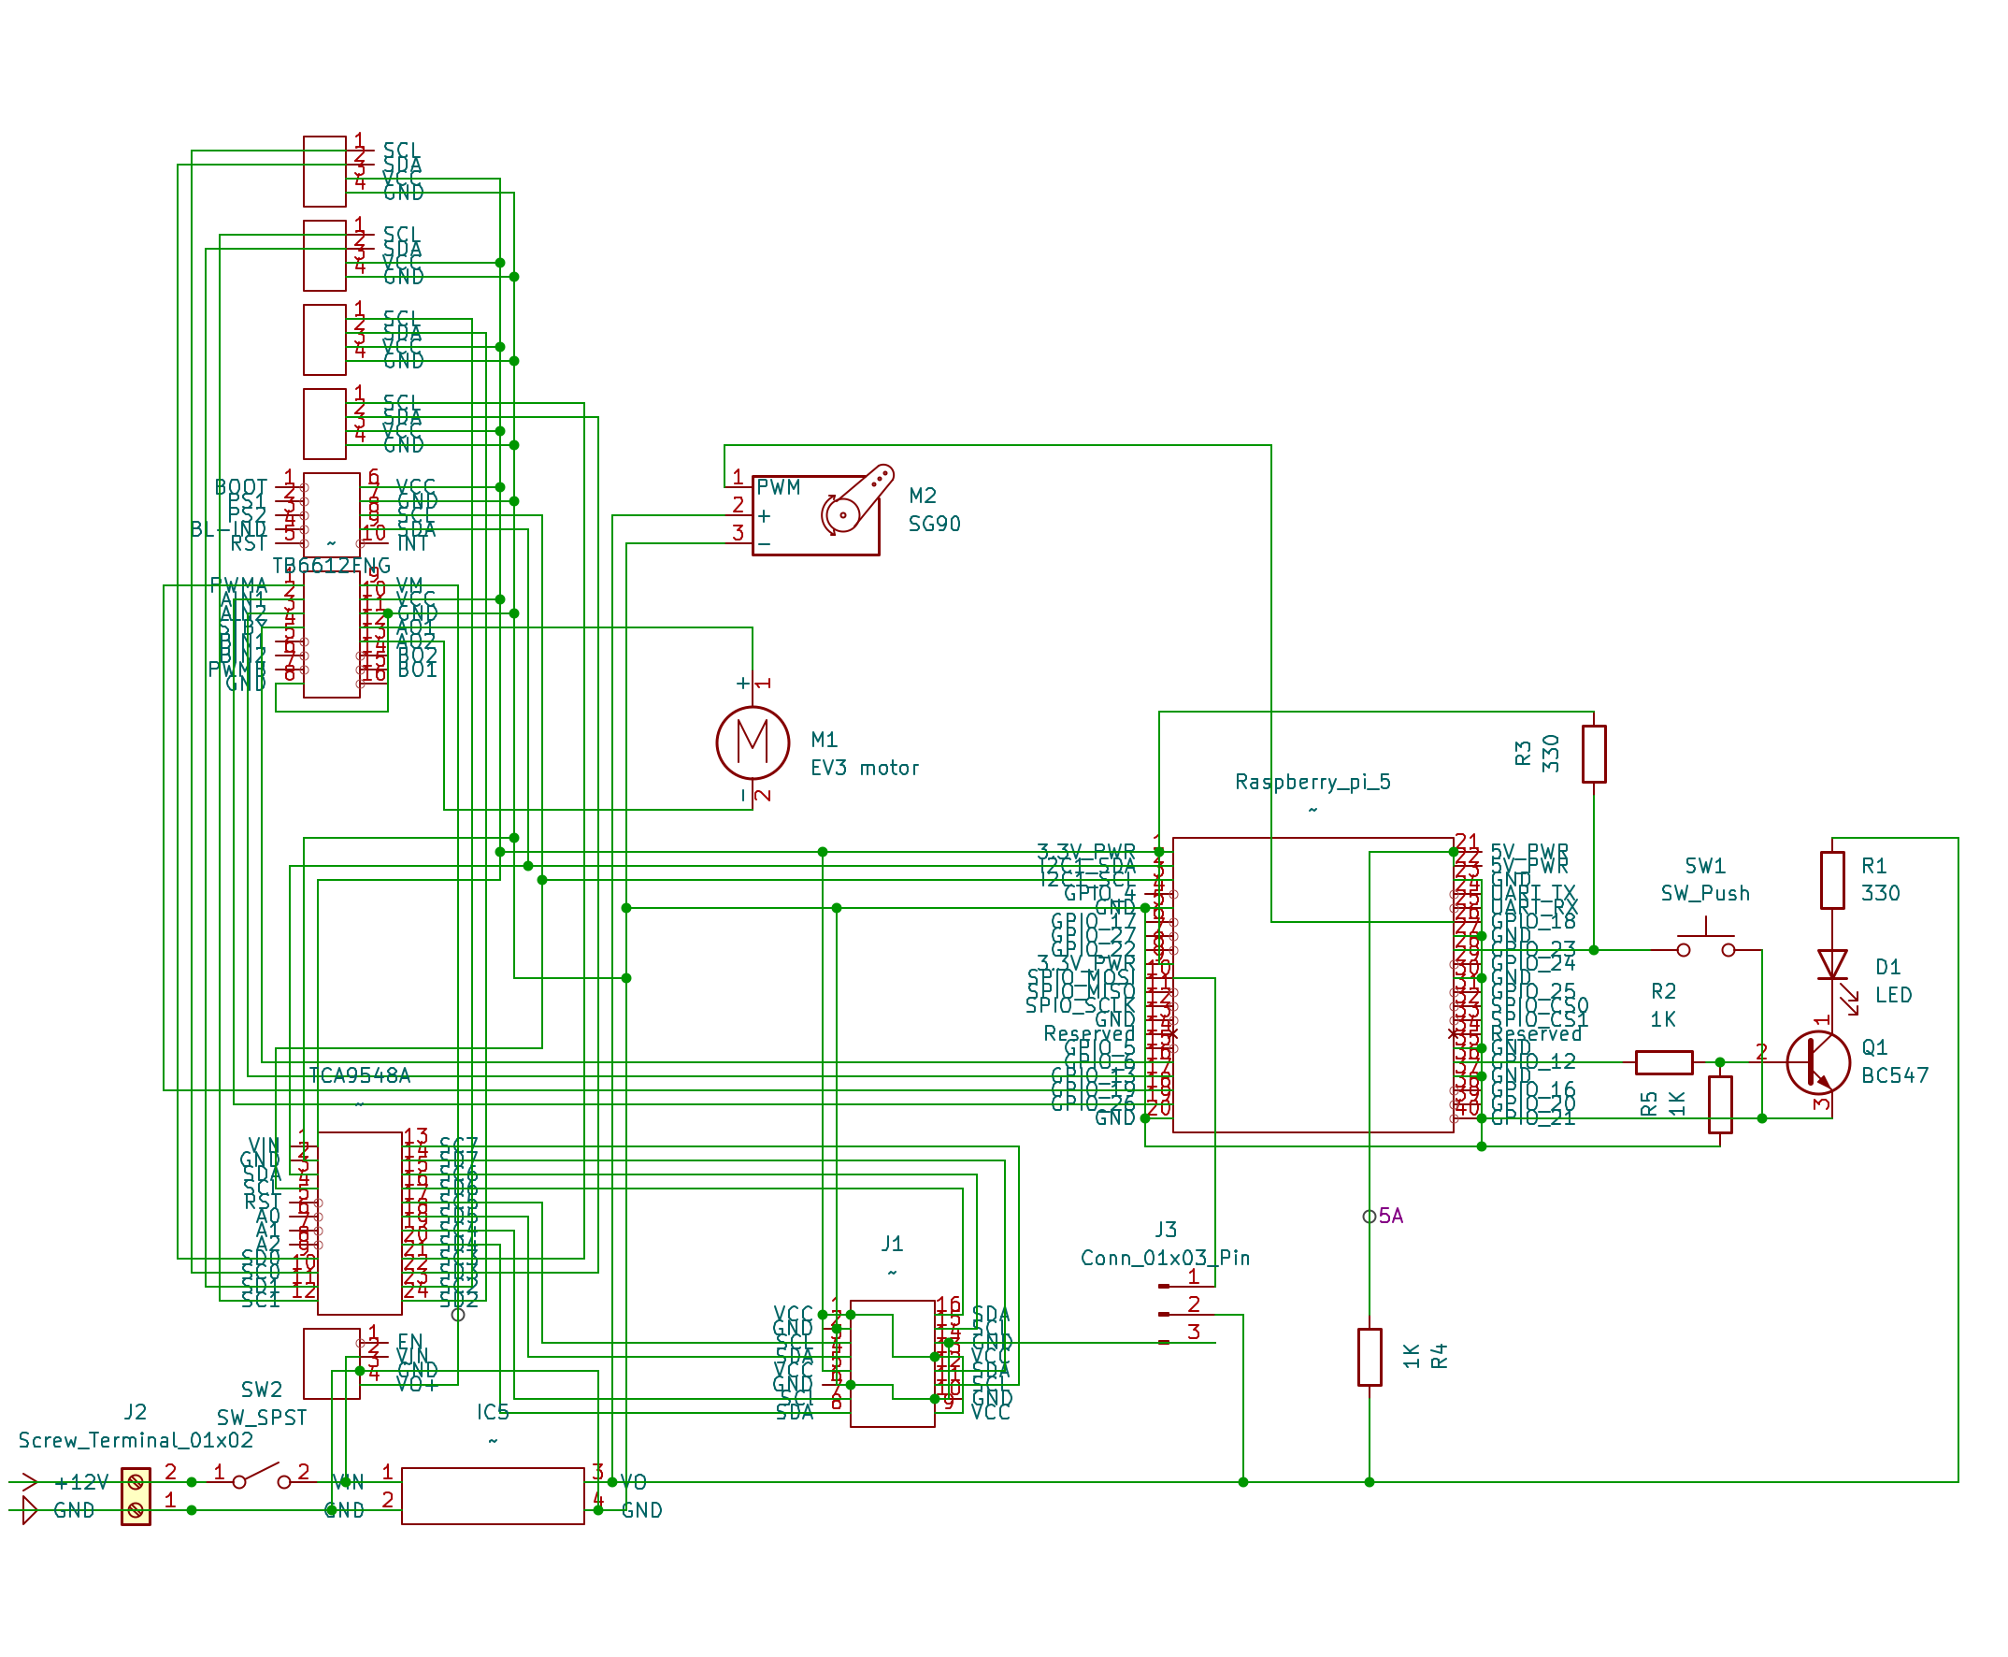Click the Conn_01x03_Pin label

click(1165, 1258)
